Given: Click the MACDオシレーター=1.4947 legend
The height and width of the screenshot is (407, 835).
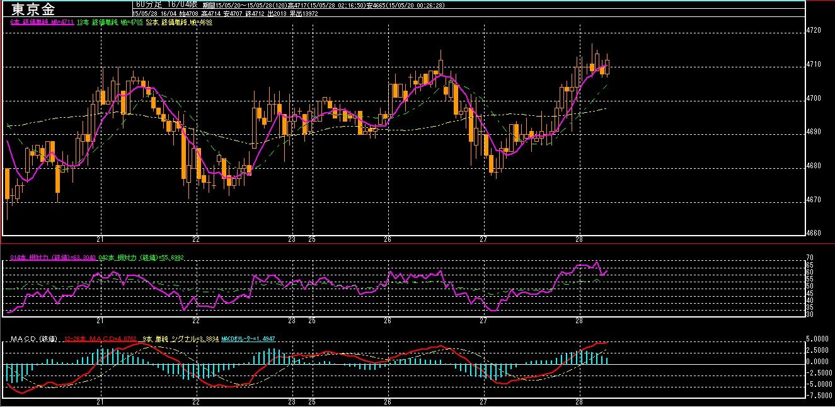Looking at the screenshot, I should 248,340.
